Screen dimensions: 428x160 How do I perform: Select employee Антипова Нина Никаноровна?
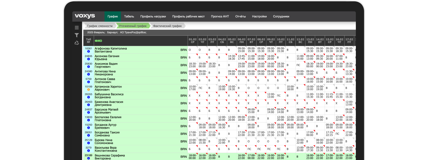pos(105,73)
